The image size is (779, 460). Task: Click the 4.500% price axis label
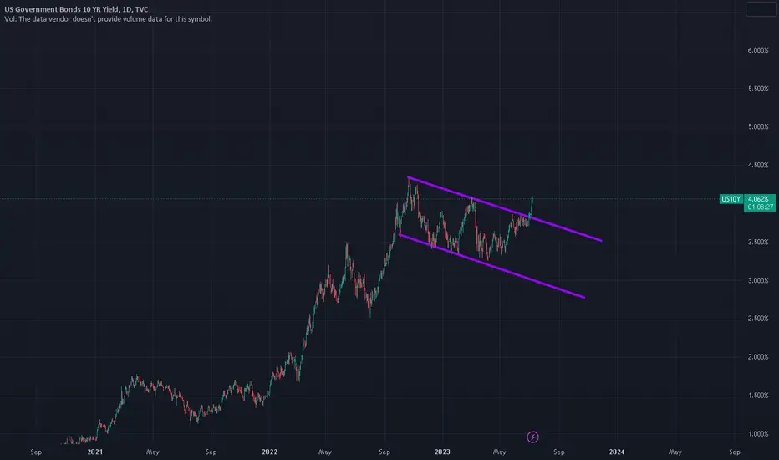[757, 165]
